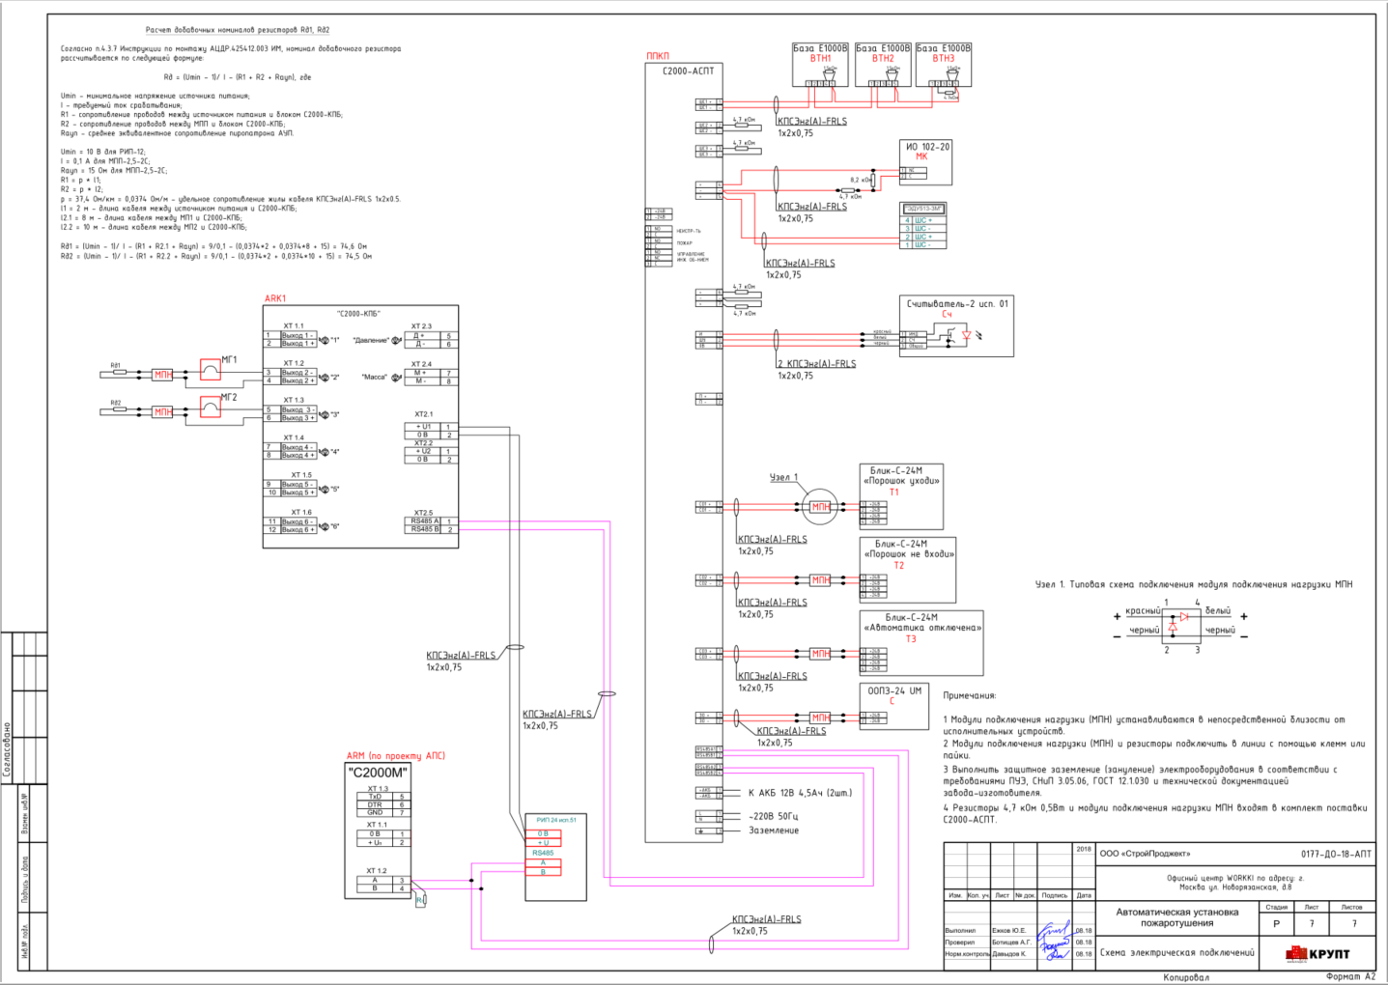This screenshot has height=985, width=1388.
Task: Click the "С2000-АСПТ" device title
Action: pyautogui.click(x=688, y=71)
